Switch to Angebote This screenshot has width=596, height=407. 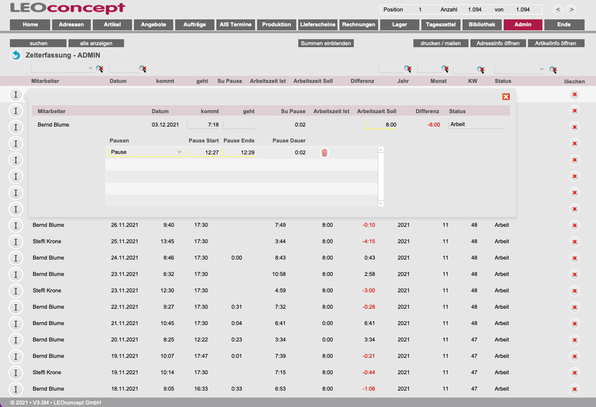point(154,24)
